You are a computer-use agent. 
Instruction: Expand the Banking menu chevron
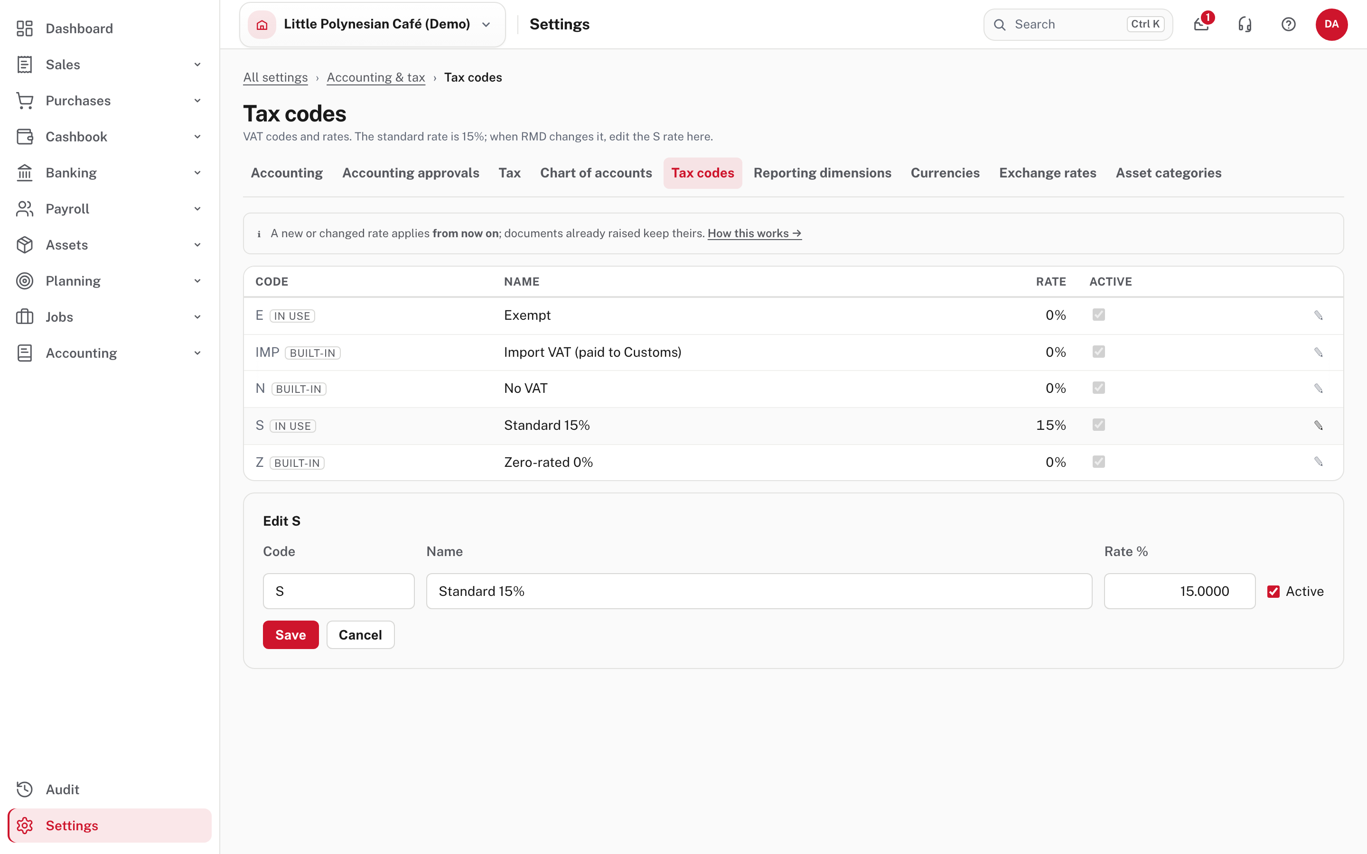pyautogui.click(x=197, y=173)
